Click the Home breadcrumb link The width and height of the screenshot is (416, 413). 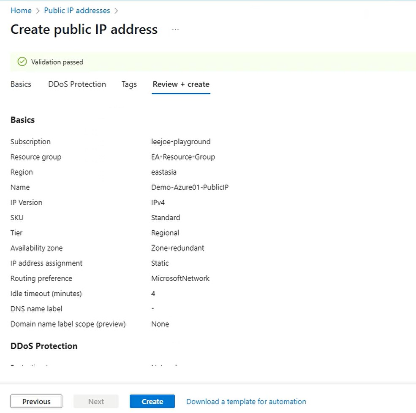click(21, 11)
